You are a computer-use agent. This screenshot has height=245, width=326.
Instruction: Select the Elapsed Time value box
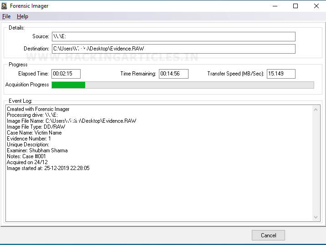[66, 74]
